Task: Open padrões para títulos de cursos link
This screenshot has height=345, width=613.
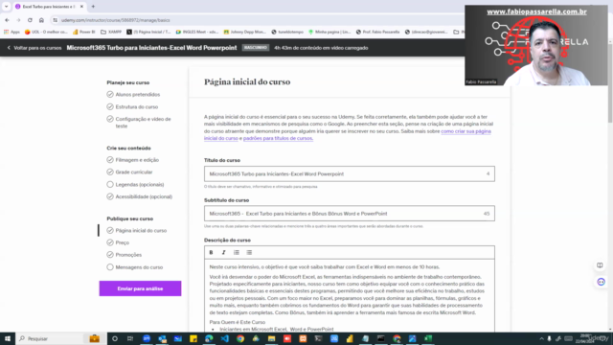Action: (x=278, y=138)
